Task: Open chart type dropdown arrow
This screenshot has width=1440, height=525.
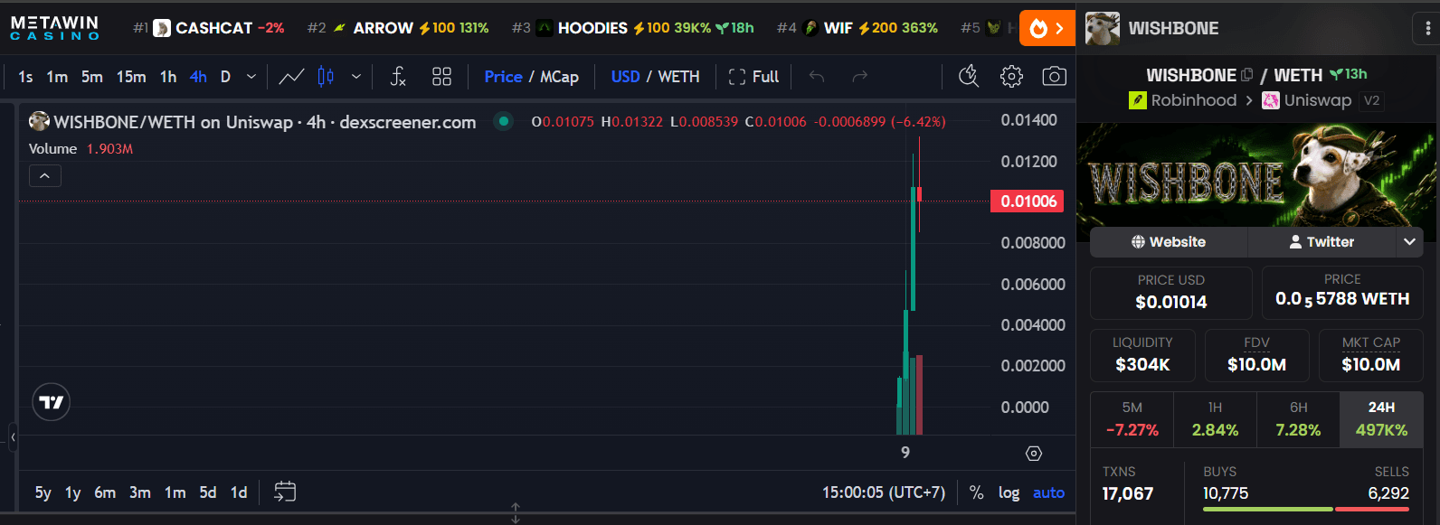Action: (356, 77)
